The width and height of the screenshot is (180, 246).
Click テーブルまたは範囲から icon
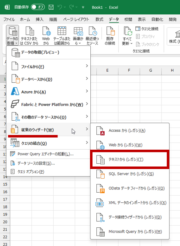[62, 35]
